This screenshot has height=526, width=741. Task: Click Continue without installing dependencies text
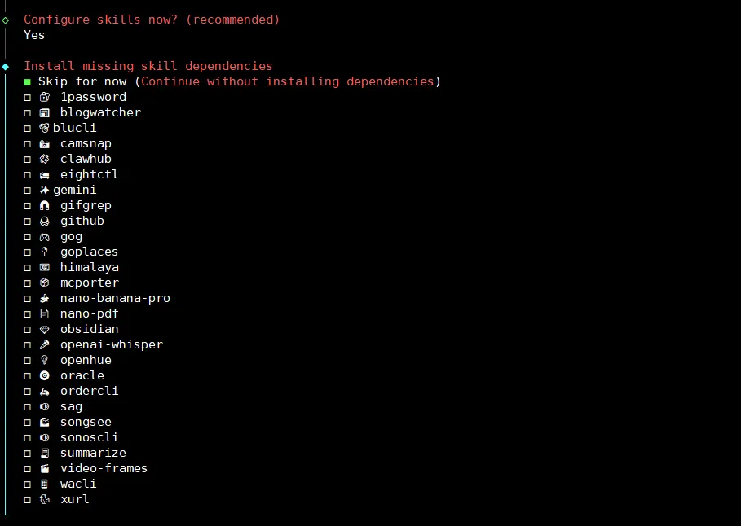(288, 81)
